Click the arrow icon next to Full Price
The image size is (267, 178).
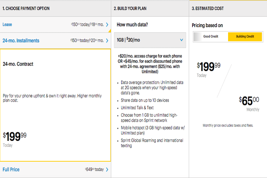[107, 169]
